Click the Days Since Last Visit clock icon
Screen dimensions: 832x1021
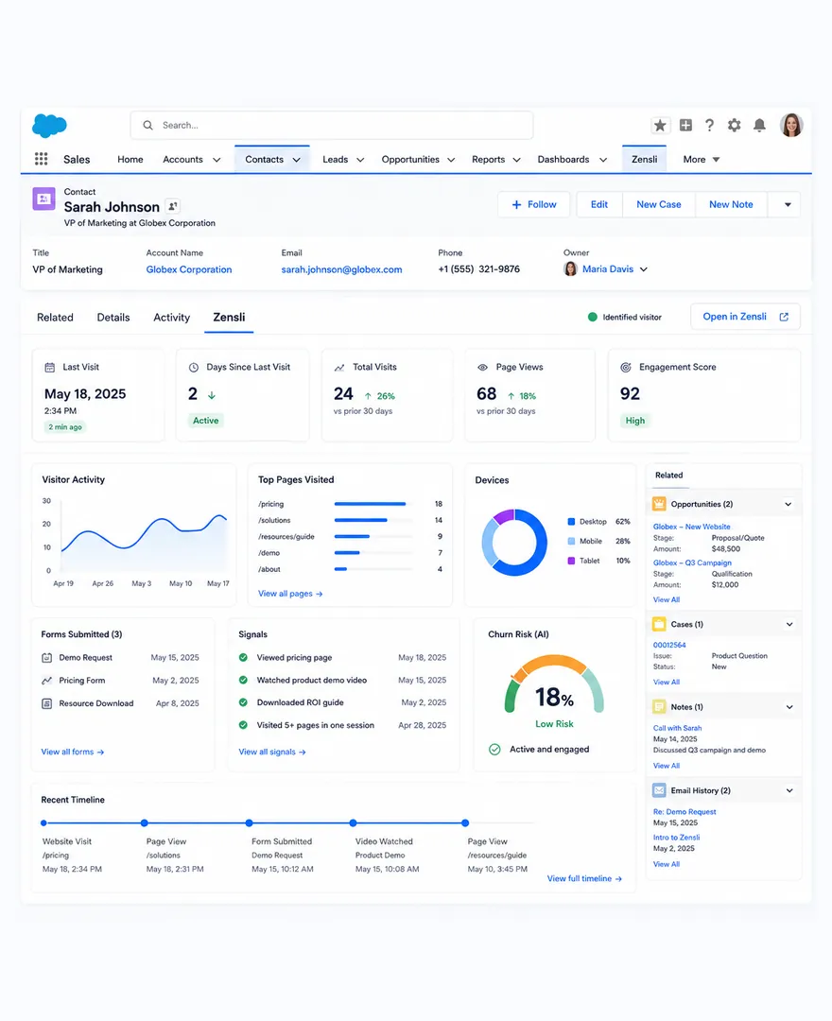(x=194, y=367)
